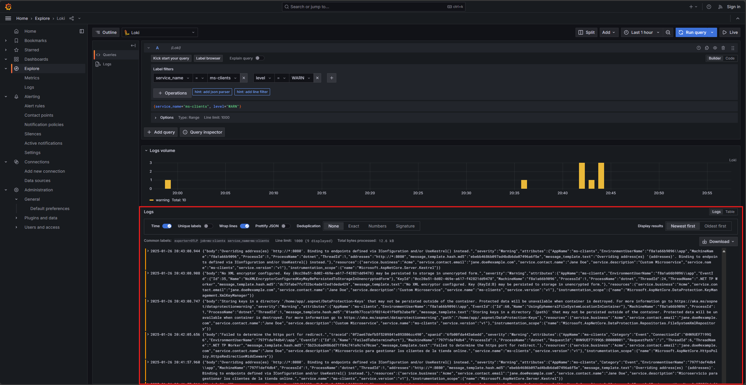Toggle query A visibility eye icon
The image size is (746, 385).
pos(715,48)
